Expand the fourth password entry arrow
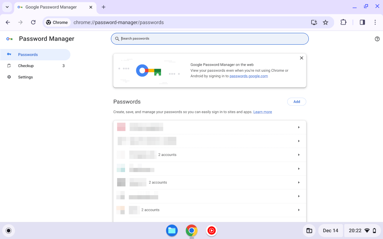Screen dimensions: 383x239 point(299,169)
